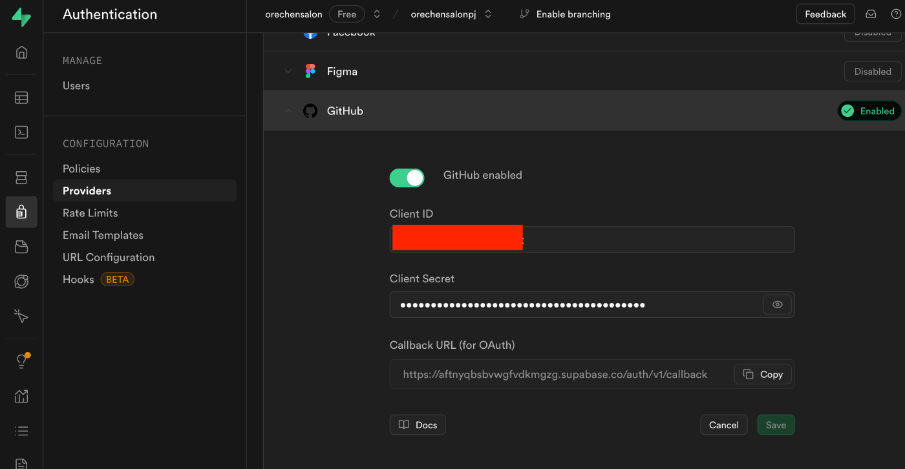
Task: Open the help question mark icon
Action: coord(896,14)
